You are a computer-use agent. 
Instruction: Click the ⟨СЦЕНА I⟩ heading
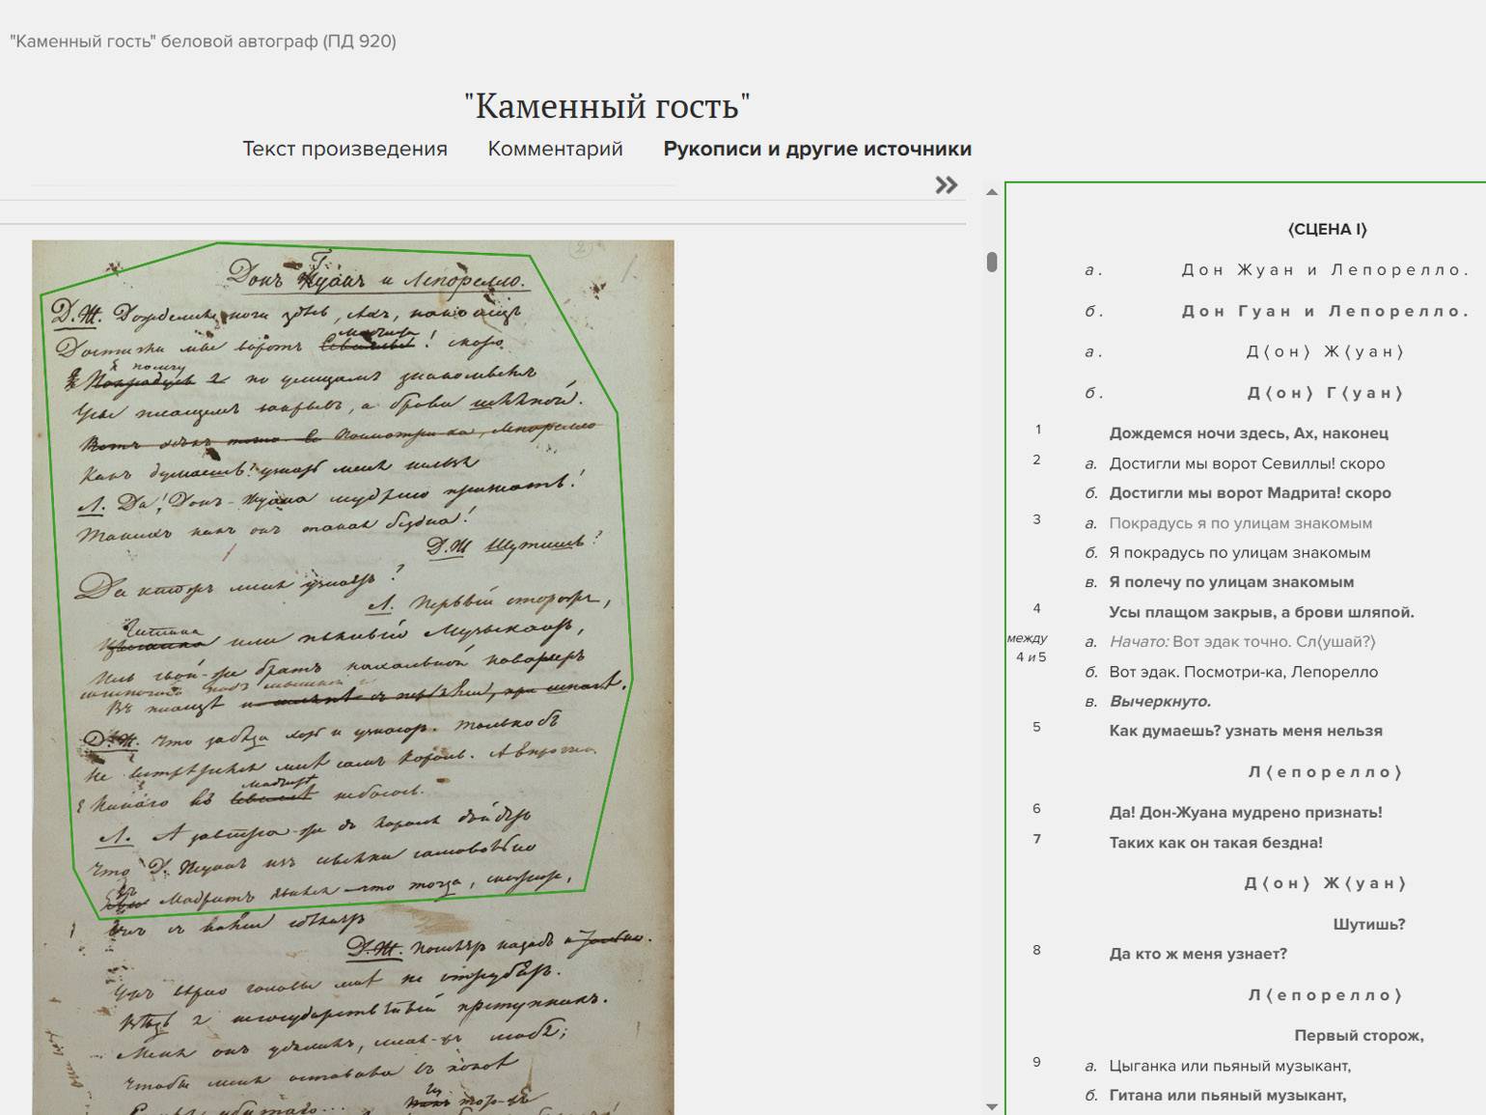tap(1327, 229)
